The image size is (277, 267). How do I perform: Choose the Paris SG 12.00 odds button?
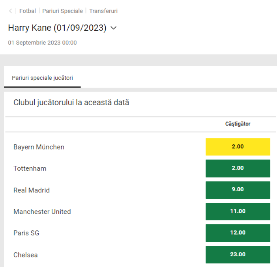pyautogui.click(x=238, y=233)
